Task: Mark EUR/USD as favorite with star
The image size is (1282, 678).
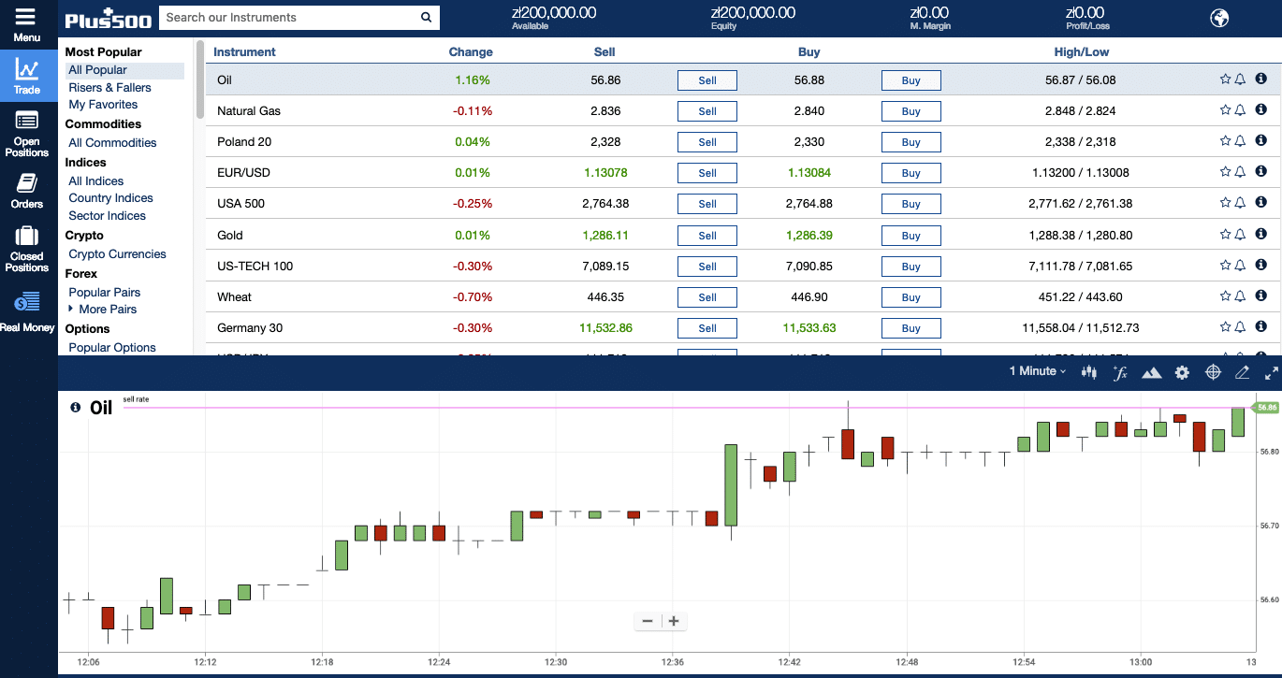Action: coord(1225,172)
